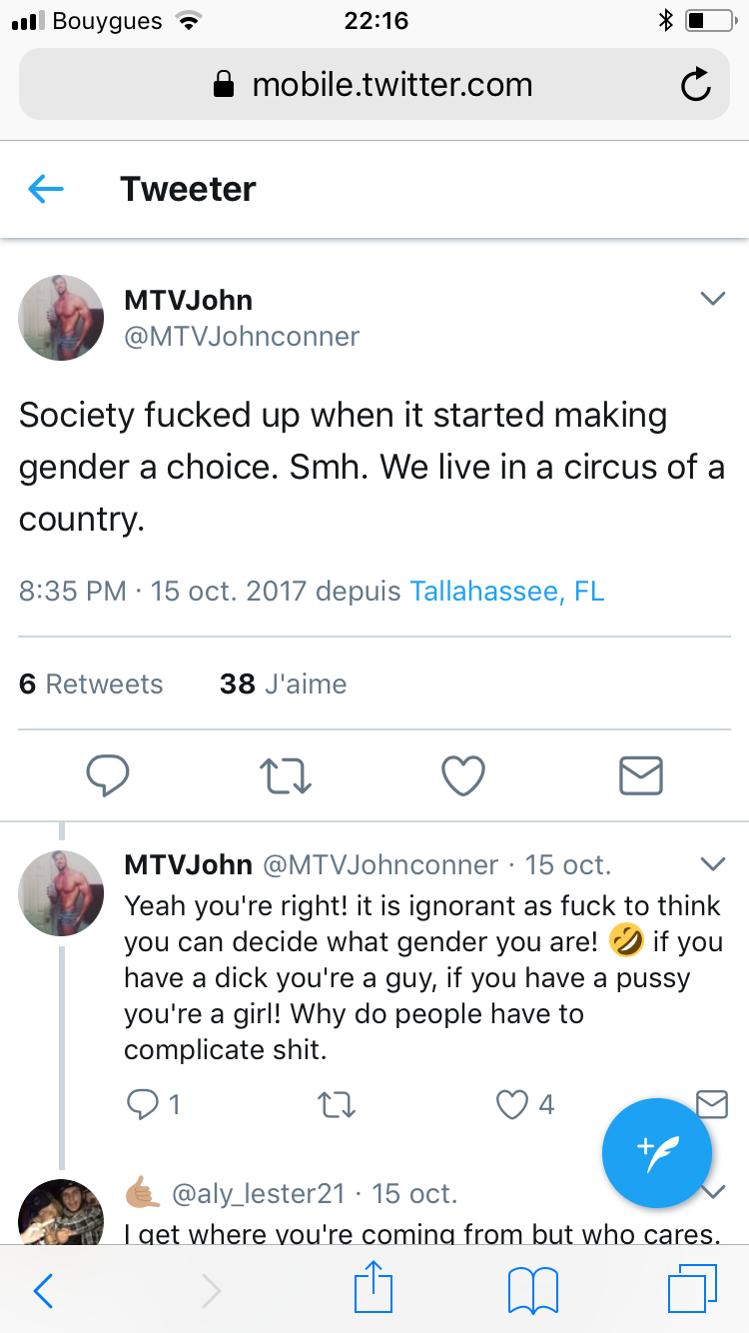The image size is (749, 1333).
Task: Like the main tweet with heart icon
Action: pos(463,775)
